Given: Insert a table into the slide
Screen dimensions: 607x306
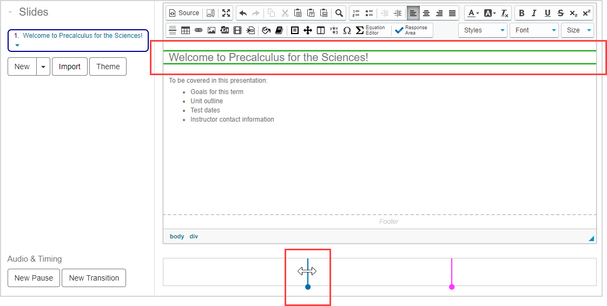Looking at the screenshot, I should tap(186, 30).
